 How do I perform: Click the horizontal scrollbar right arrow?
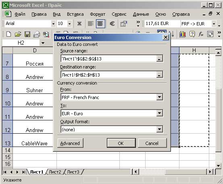click(x=210, y=172)
